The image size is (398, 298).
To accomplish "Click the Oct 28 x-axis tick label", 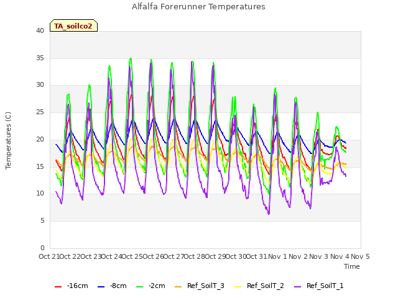I will [x=194, y=256].
